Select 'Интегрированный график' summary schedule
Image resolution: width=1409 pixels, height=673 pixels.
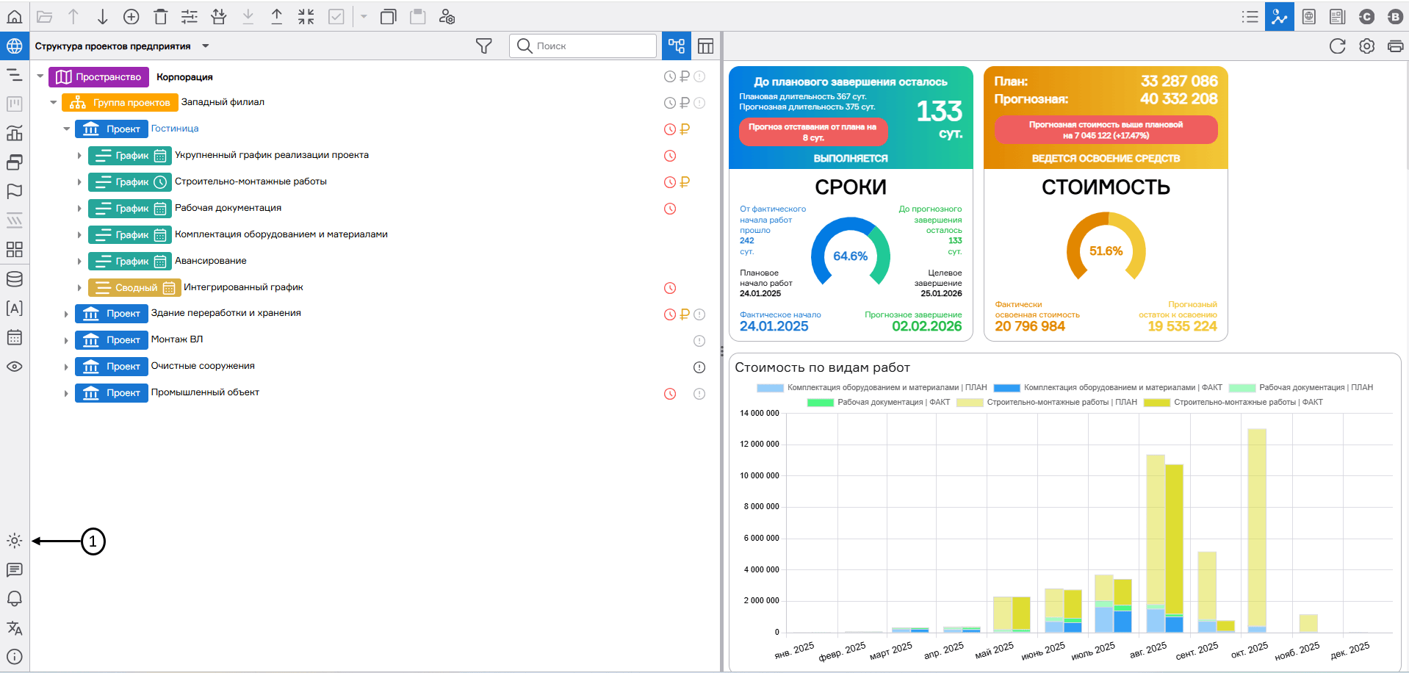click(x=242, y=287)
